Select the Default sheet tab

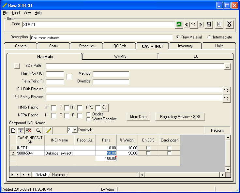[x=41, y=175]
